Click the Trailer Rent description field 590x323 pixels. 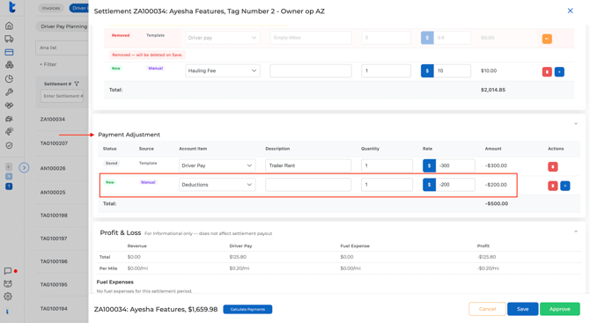[x=308, y=165]
